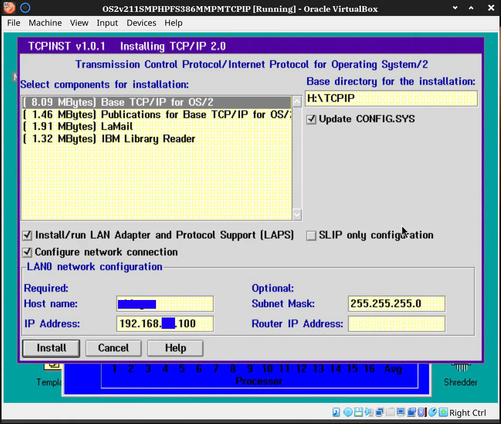Click the component list scroll down arrow
501x424 pixels.
(297, 215)
